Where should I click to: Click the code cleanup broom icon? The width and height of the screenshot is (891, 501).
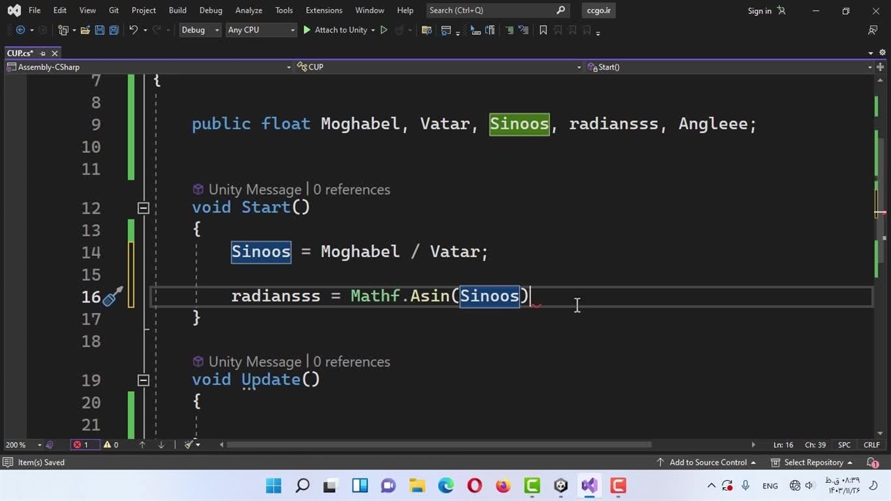(189, 445)
